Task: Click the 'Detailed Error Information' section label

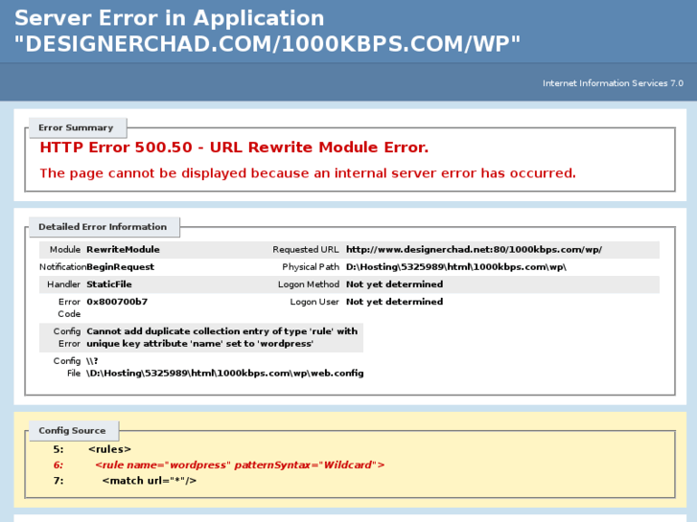Action: coord(103,227)
